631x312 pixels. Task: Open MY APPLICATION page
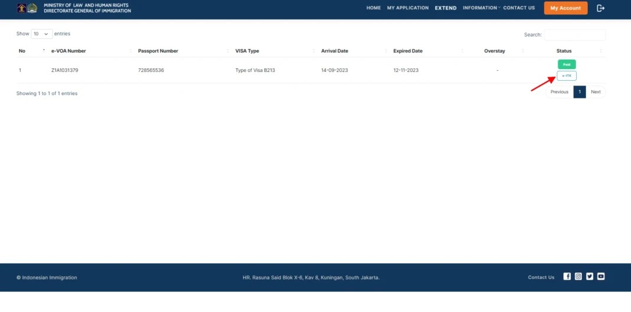[408, 8]
